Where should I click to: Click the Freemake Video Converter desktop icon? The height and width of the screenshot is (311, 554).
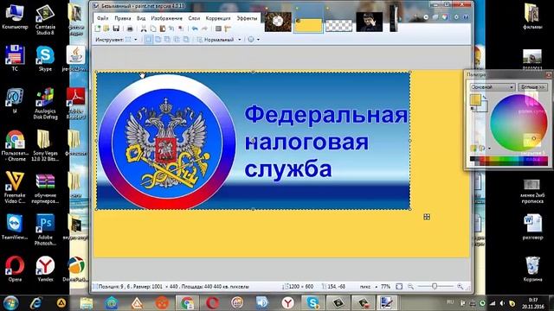15,187
